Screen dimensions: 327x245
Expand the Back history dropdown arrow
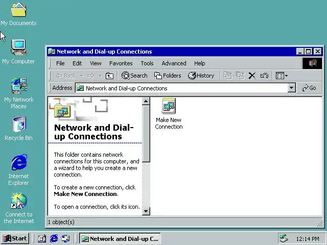82,76
